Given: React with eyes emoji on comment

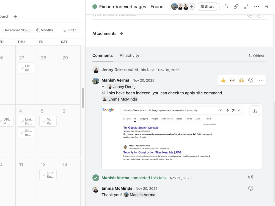Looking at the screenshot, I should 232,80.
